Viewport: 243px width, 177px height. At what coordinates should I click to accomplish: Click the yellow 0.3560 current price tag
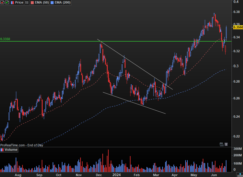click(x=238, y=27)
